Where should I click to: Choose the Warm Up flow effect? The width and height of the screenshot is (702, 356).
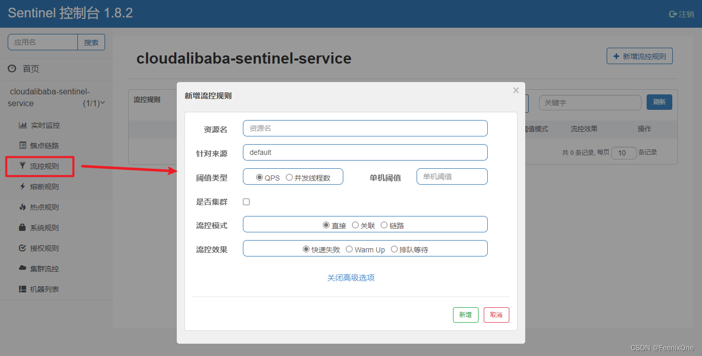pos(349,249)
